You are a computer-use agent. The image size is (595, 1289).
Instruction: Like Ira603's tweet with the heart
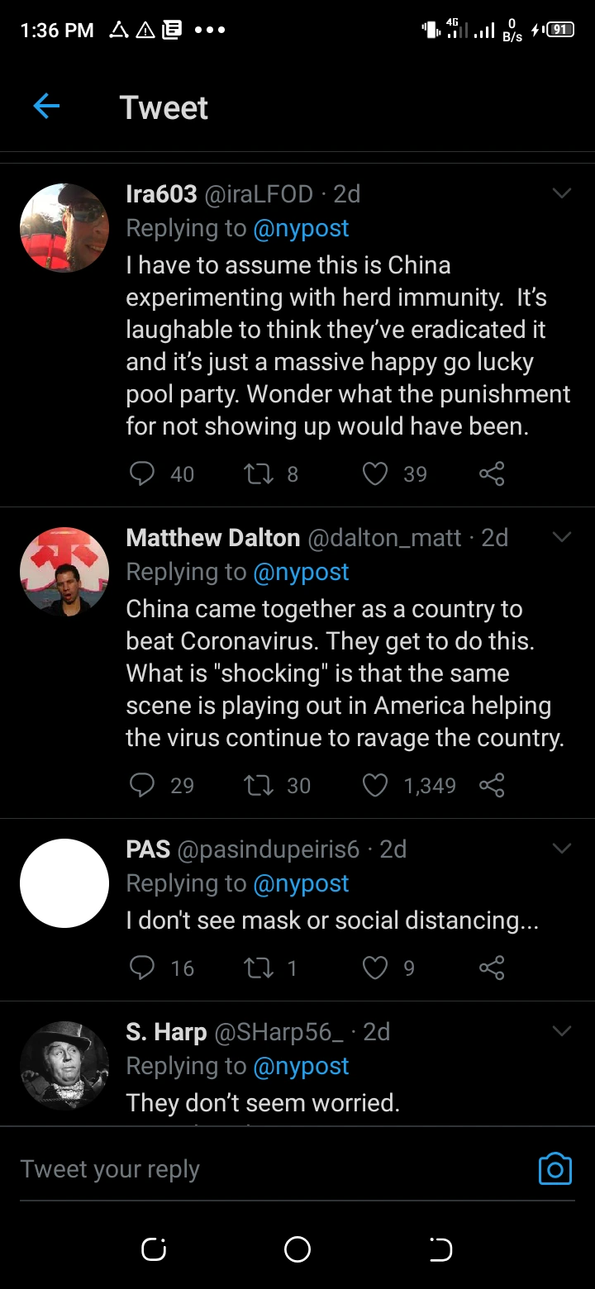375,473
